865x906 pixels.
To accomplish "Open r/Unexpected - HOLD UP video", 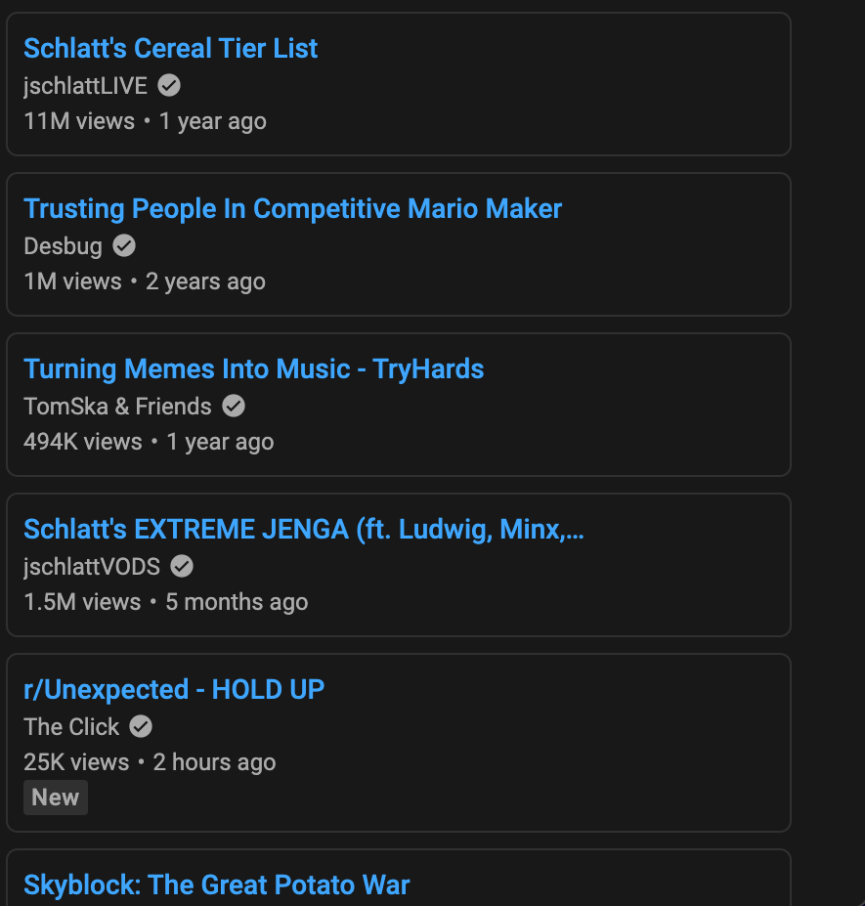I will tap(173, 690).
